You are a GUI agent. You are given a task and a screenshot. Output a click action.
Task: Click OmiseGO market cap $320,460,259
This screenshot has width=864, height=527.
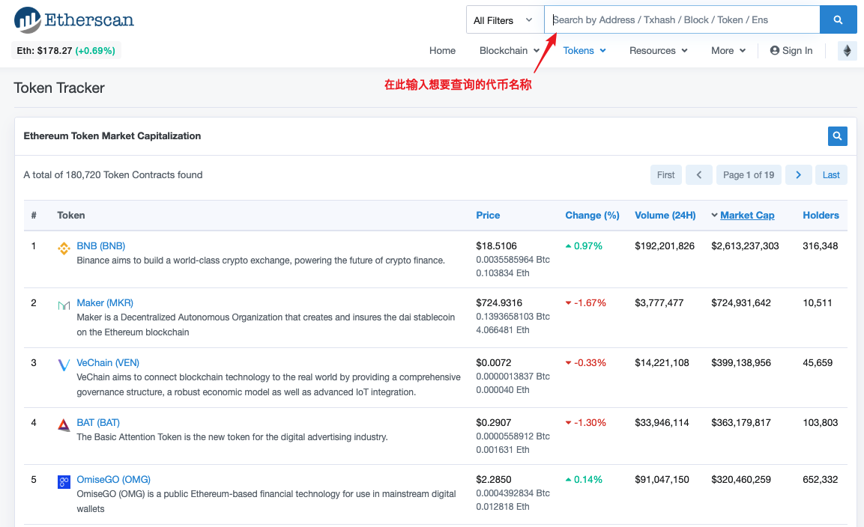741,480
